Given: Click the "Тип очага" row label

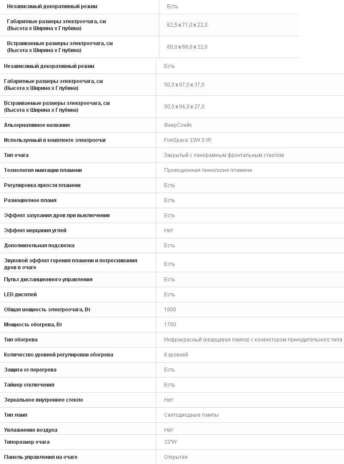Looking at the screenshot, I should [x=16, y=155].
